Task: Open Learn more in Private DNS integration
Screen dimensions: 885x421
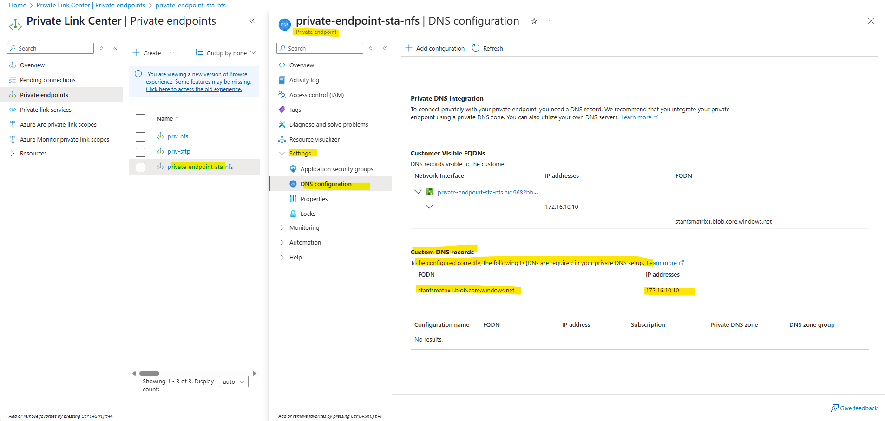Action: (x=640, y=117)
